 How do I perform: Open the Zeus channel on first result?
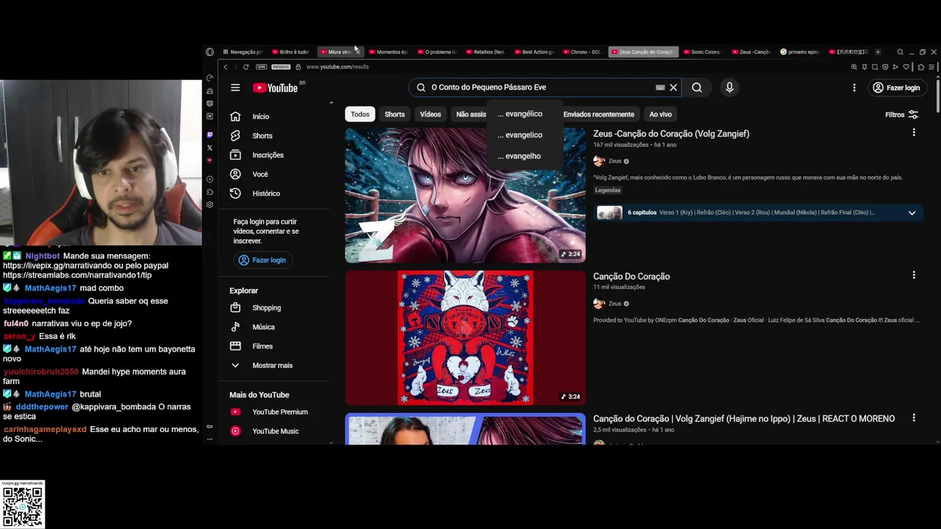(x=615, y=161)
